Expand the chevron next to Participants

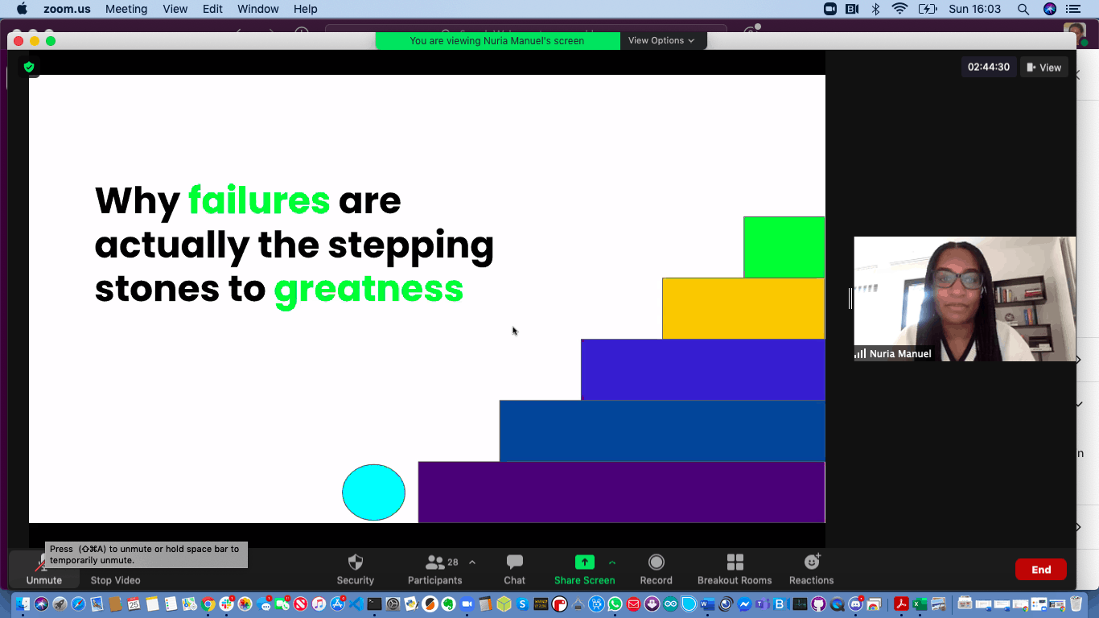472,562
